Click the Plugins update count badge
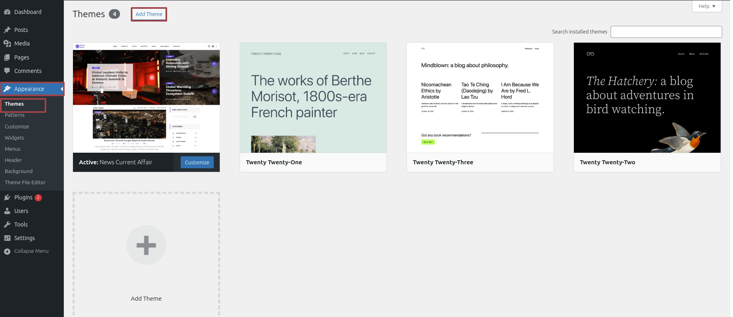This screenshot has height=317, width=733. click(38, 197)
